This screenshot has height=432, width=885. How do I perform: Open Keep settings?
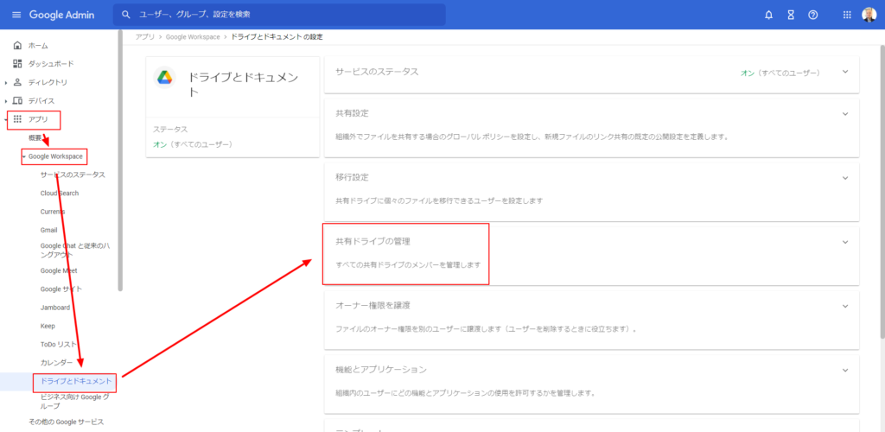pos(48,326)
